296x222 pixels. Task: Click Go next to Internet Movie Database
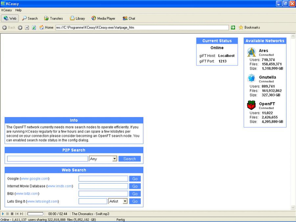tap(135, 186)
